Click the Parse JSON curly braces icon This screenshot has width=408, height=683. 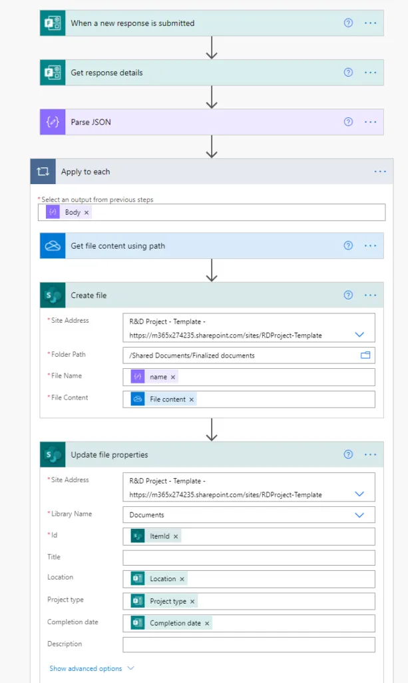(x=53, y=122)
